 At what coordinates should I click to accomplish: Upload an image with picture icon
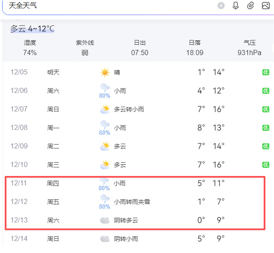click(x=266, y=6)
